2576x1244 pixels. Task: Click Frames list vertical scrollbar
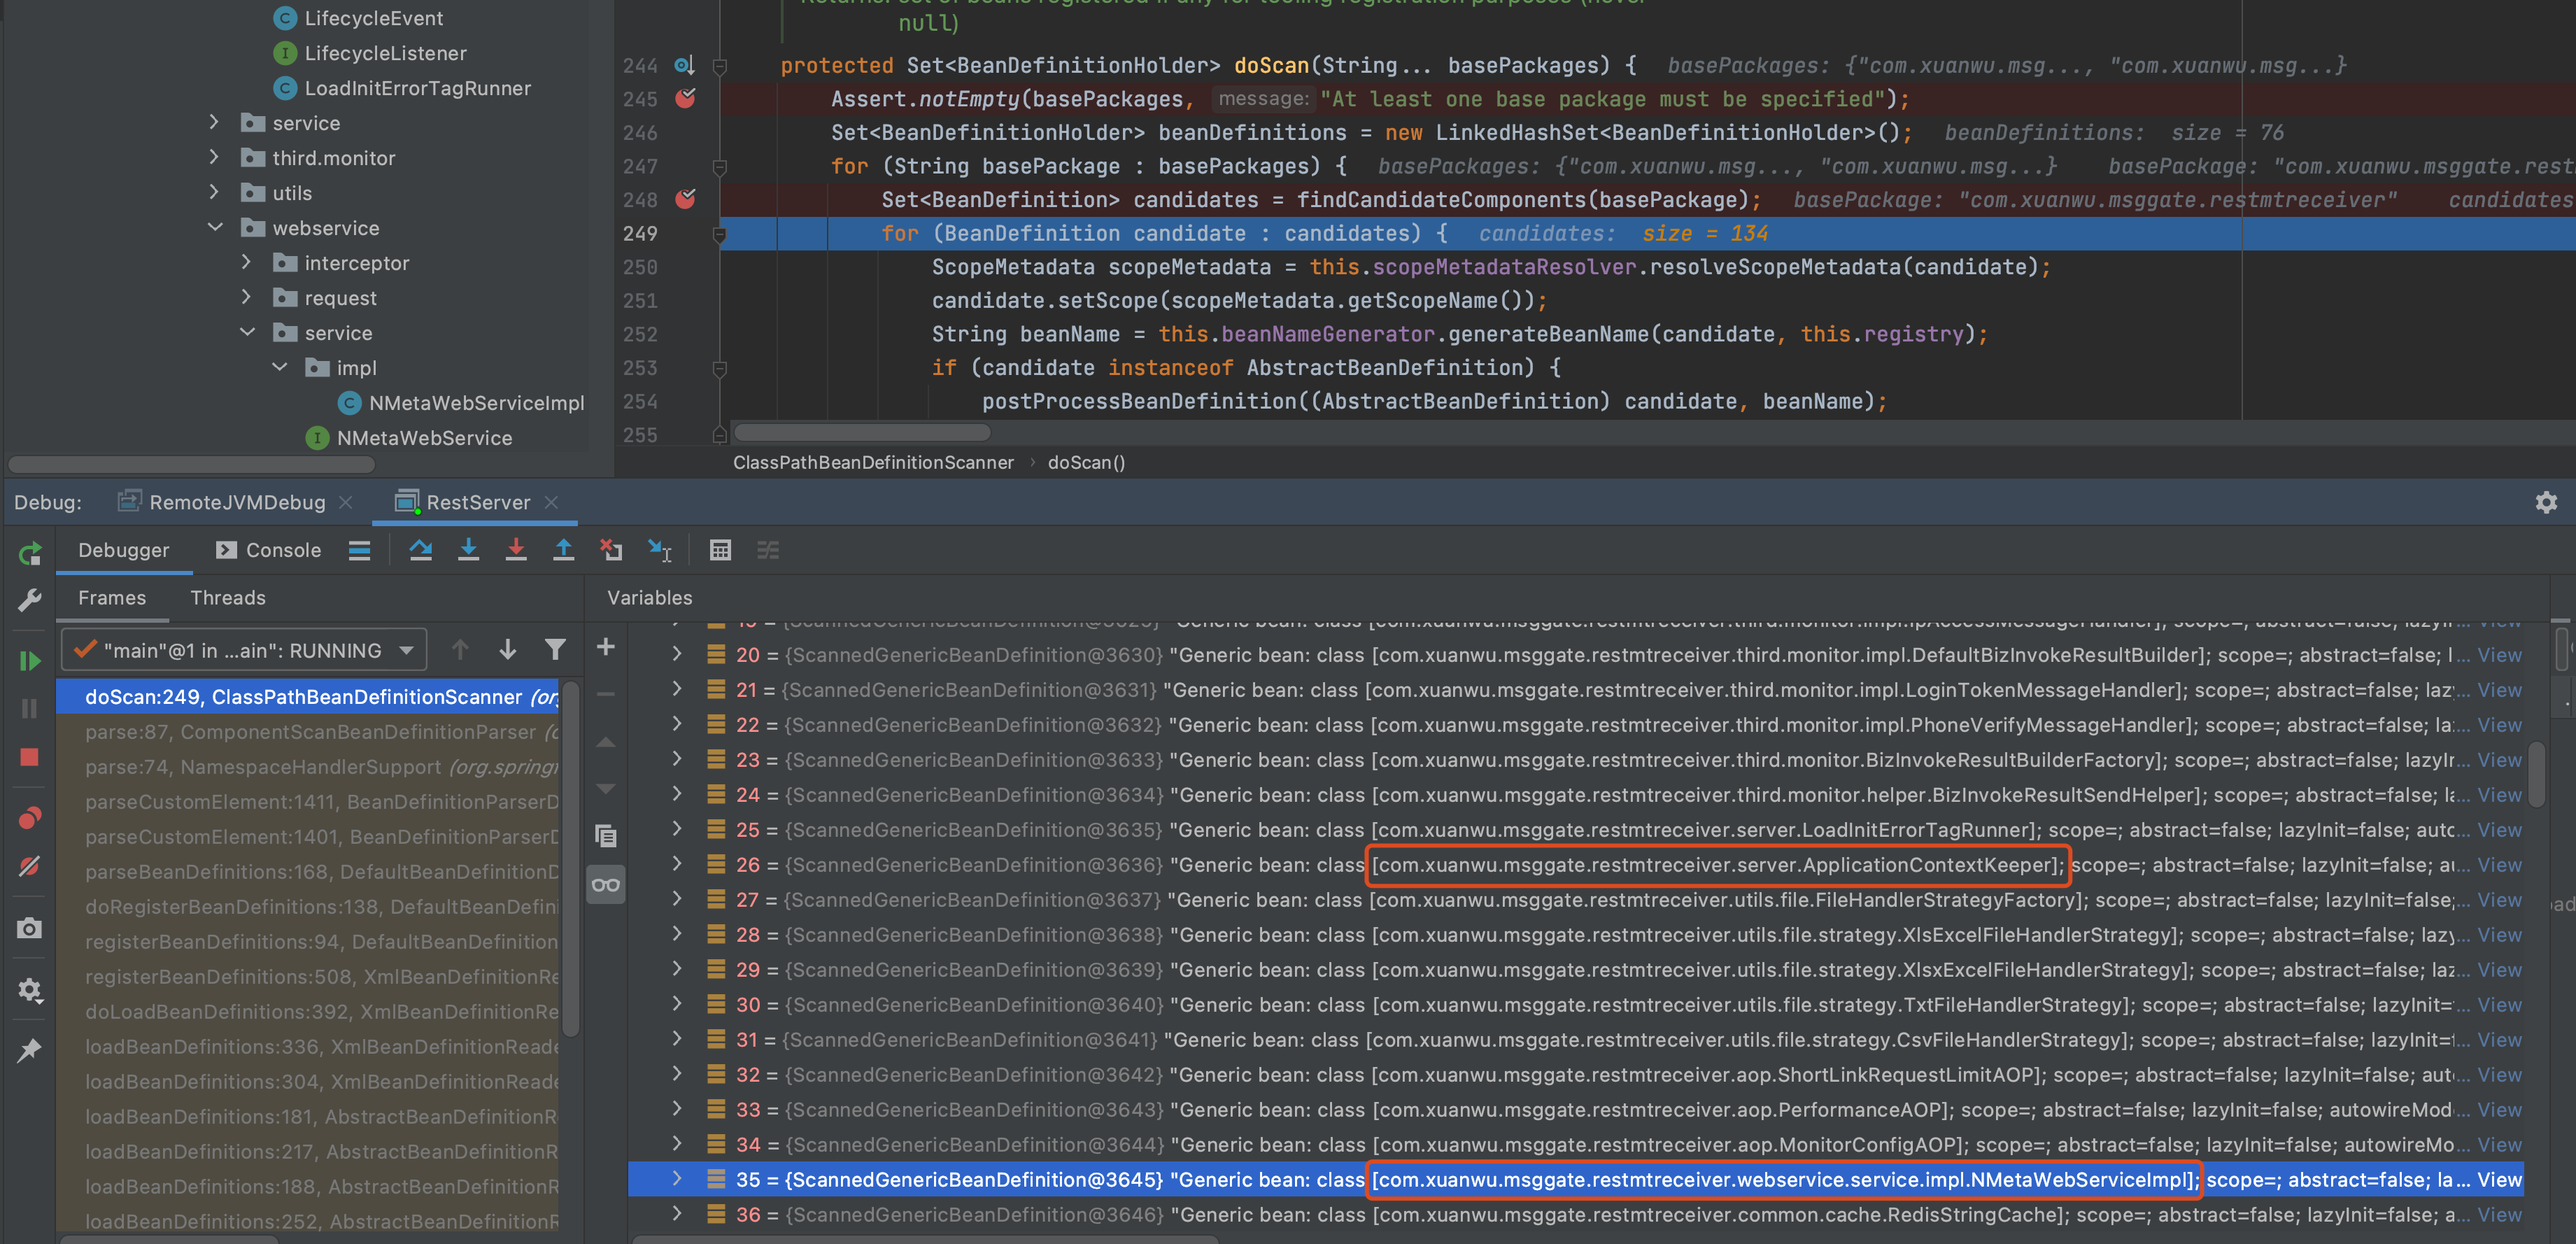(x=572, y=860)
